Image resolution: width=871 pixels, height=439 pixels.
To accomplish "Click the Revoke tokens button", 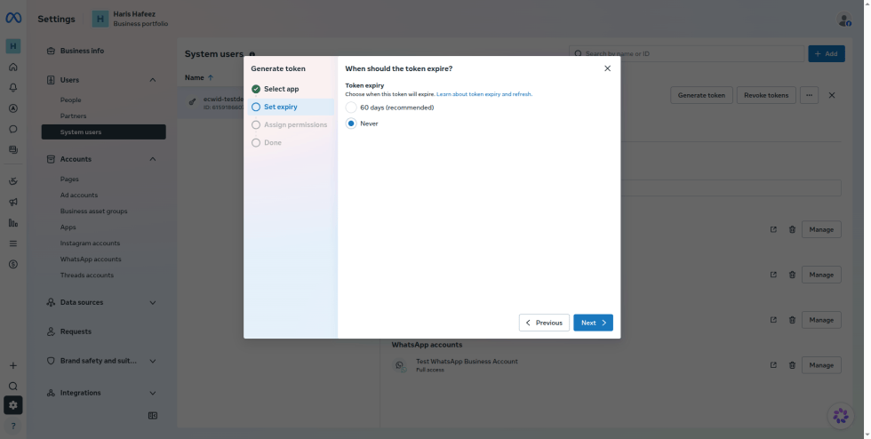I will [766, 95].
